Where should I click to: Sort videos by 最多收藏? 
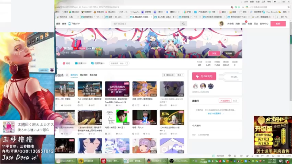(x=93, y=75)
